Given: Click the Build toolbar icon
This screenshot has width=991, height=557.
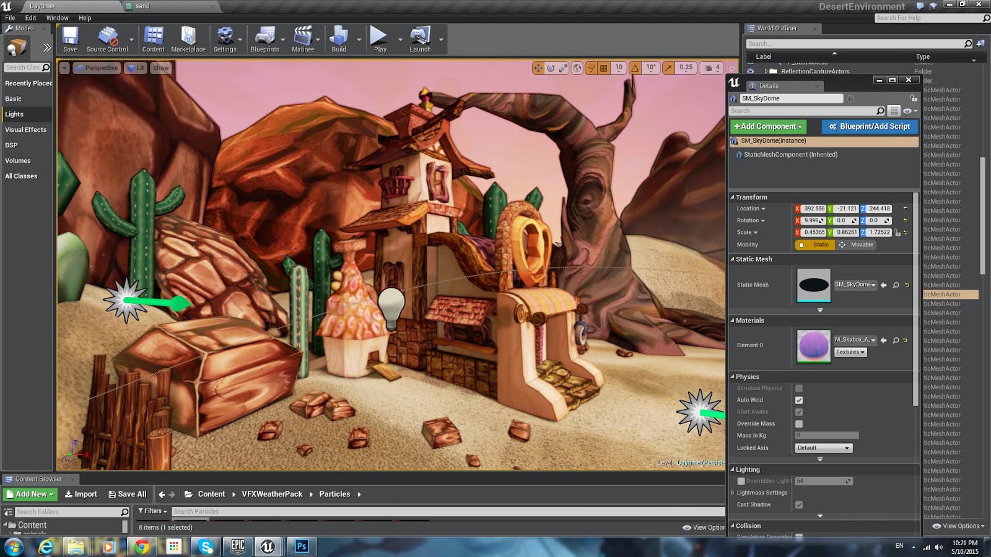Looking at the screenshot, I should [x=339, y=38].
